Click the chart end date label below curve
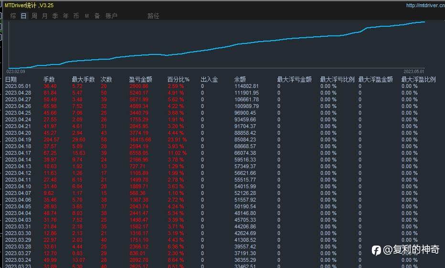 (x=414, y=72)
